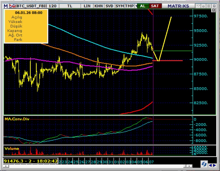Click the chart type icon beside symbol name
Screen dimensions: 220x171
point(12,6)
